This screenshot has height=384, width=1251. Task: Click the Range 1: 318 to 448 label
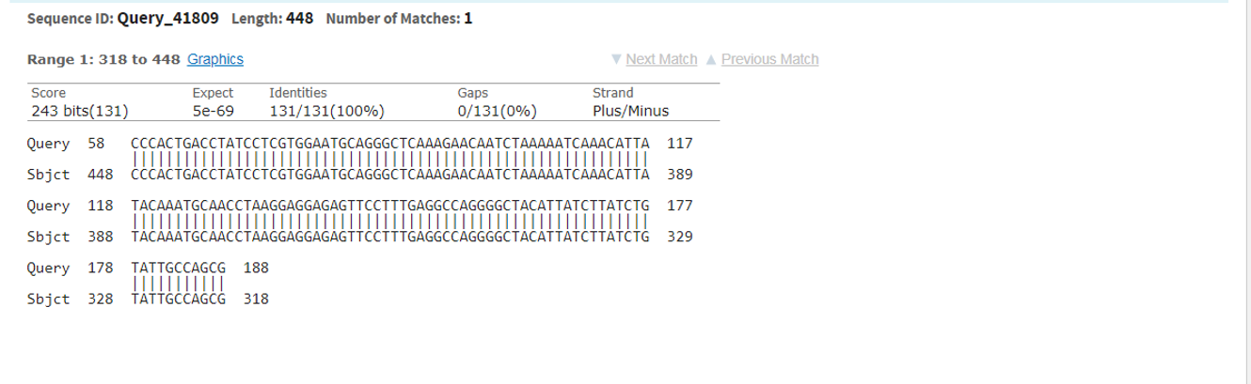(x=103, y=59)
